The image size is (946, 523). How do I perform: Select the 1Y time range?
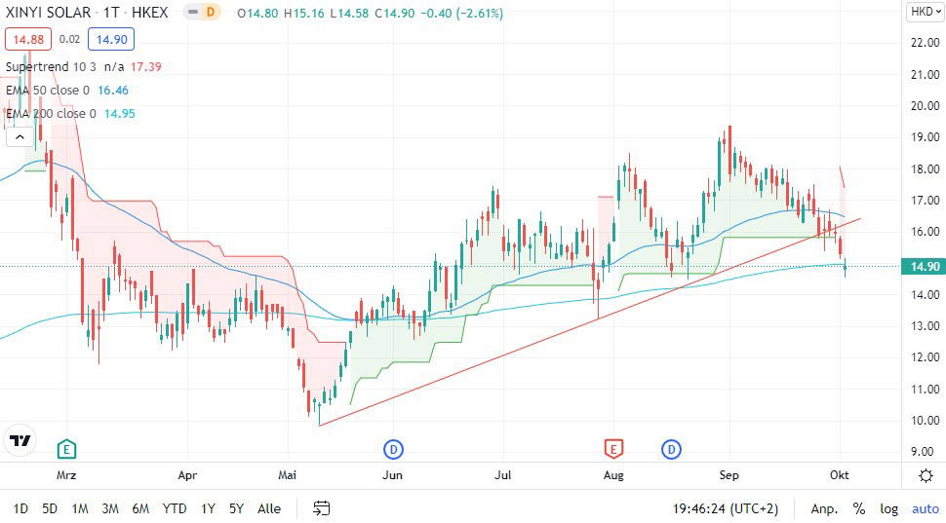[x=208, y=508]
